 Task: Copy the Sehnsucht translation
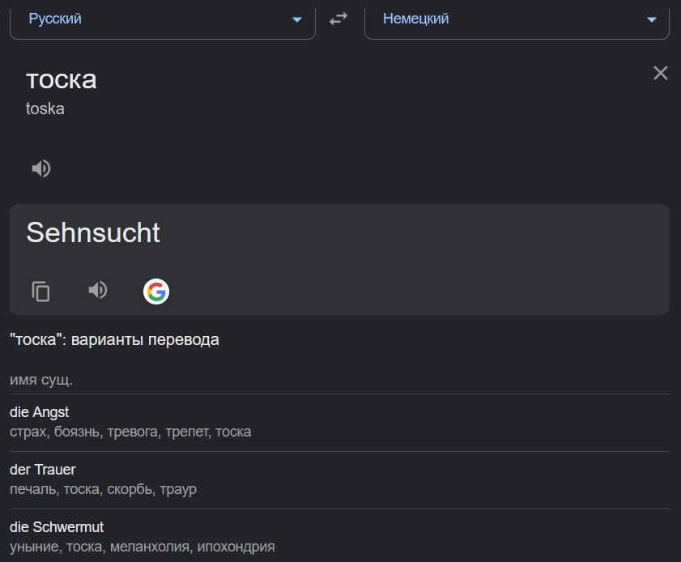click(40, 291)
